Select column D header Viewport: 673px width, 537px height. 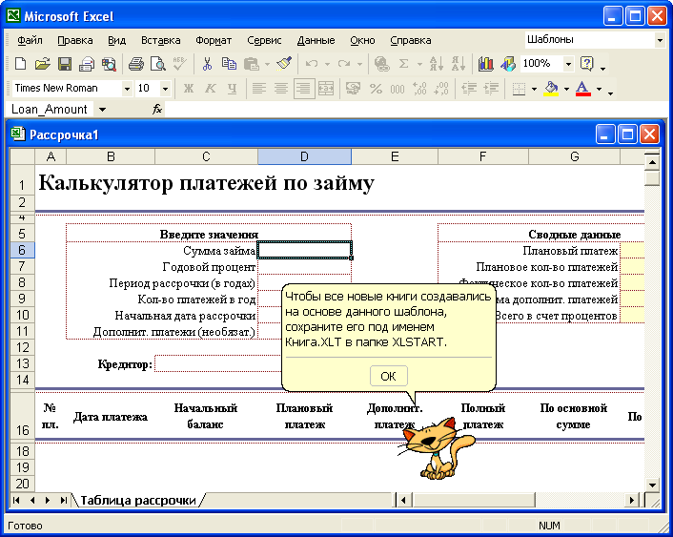[304, 156]
